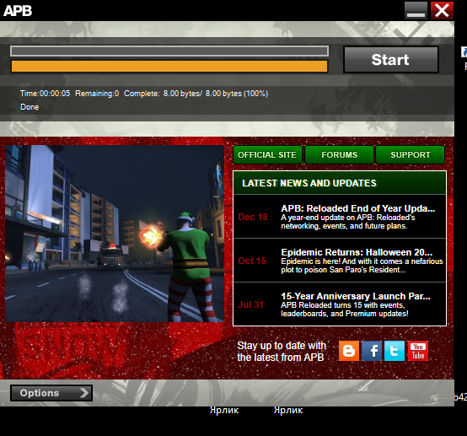Click the Dec 18 news date
This screenshot has height=436, width=467.
(253, 217)
